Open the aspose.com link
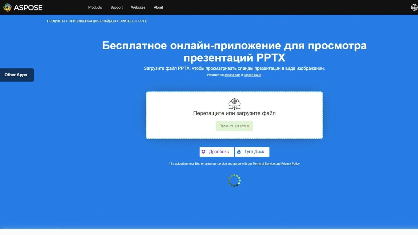Screen dimensions: 418x235 [232, 75]
